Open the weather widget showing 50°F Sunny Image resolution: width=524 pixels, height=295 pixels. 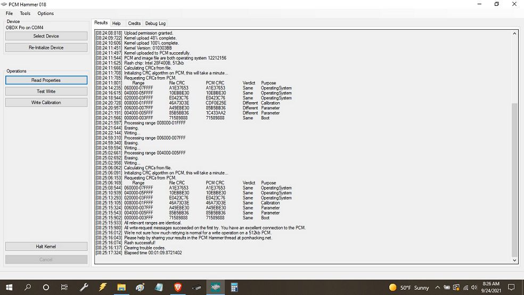coord(409,288)
